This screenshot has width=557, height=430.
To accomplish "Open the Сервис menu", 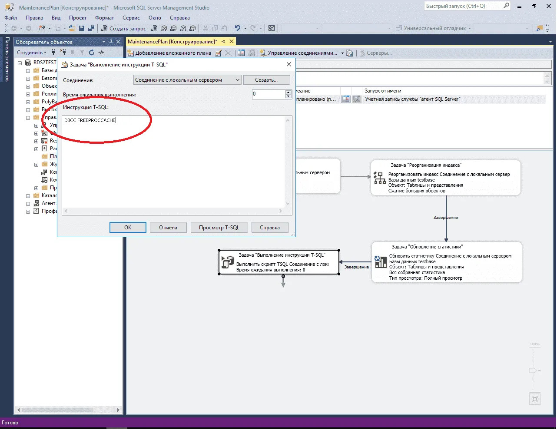I will (131, 18).
